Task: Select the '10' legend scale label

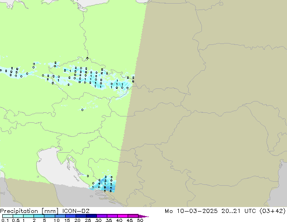Action: tap(57, 220)
